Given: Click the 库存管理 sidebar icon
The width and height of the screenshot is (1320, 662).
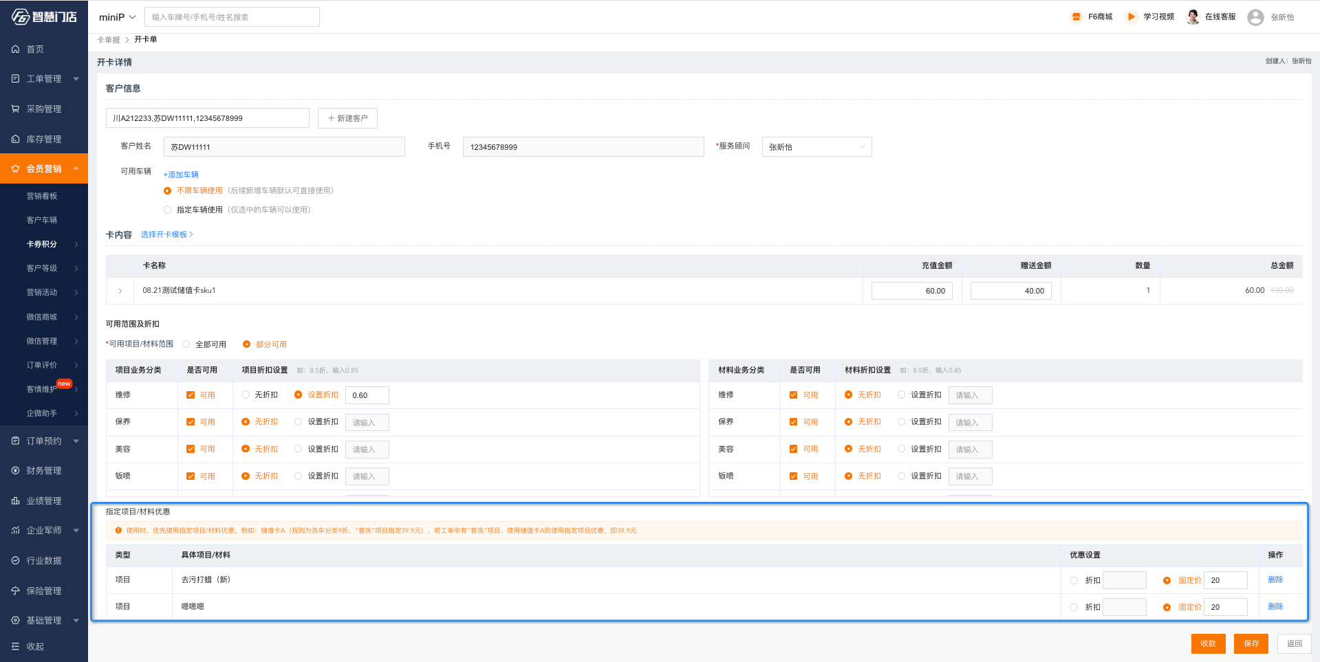Looking at the screenshot, I should [15, 139].
